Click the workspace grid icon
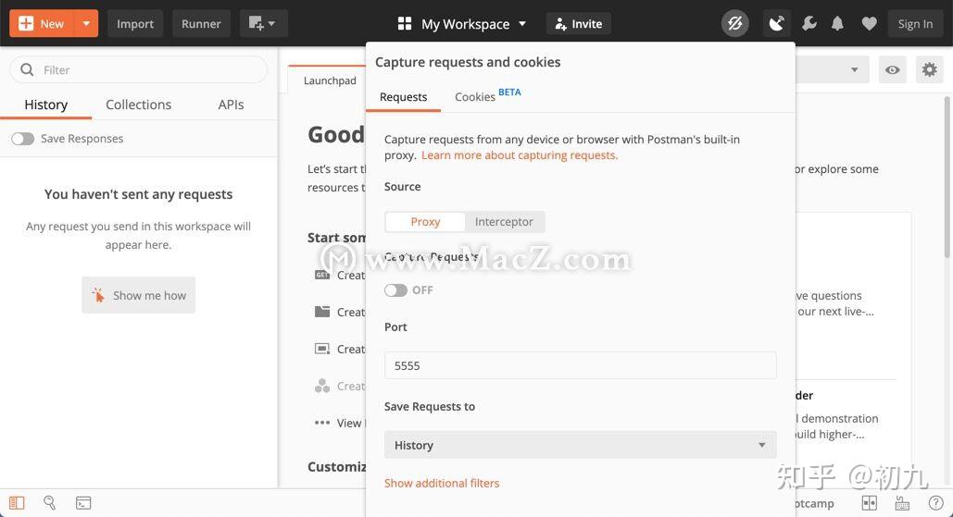The image size is (953, 517). (404, 24)
